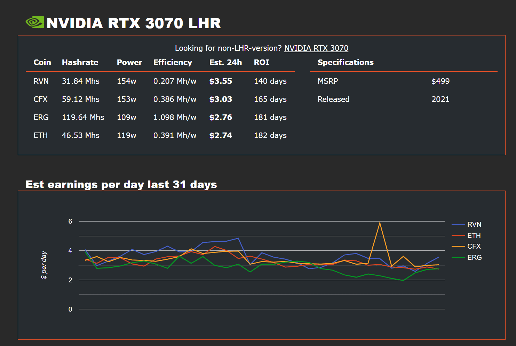516x346 pixels.
Task: Click the Coin column header
Action: pos(42,62)
